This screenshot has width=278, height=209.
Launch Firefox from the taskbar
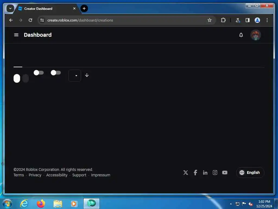click(41, 204)
